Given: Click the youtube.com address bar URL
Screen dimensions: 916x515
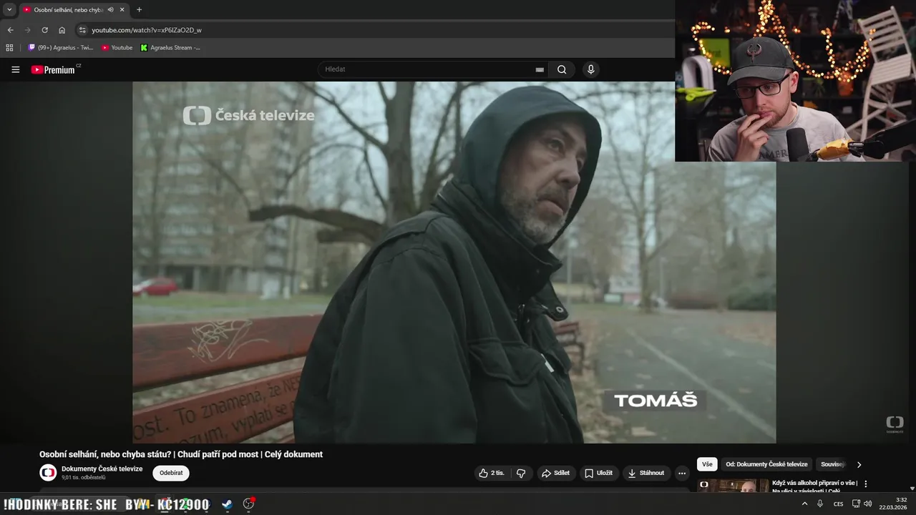Looking at the screenshot, I should point(147,30).
